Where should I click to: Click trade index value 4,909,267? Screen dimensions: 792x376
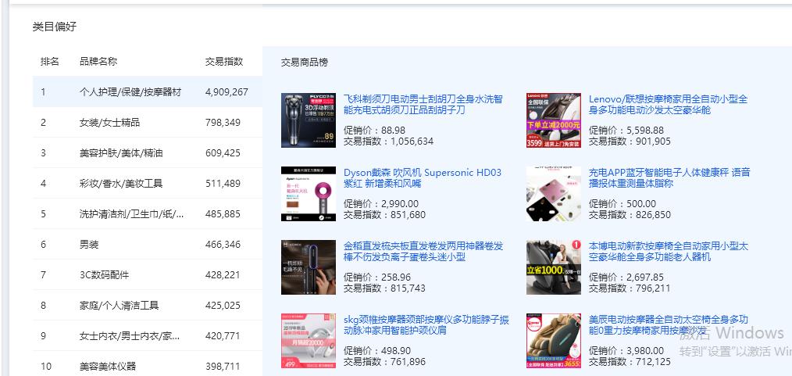[x=227, y=92]
